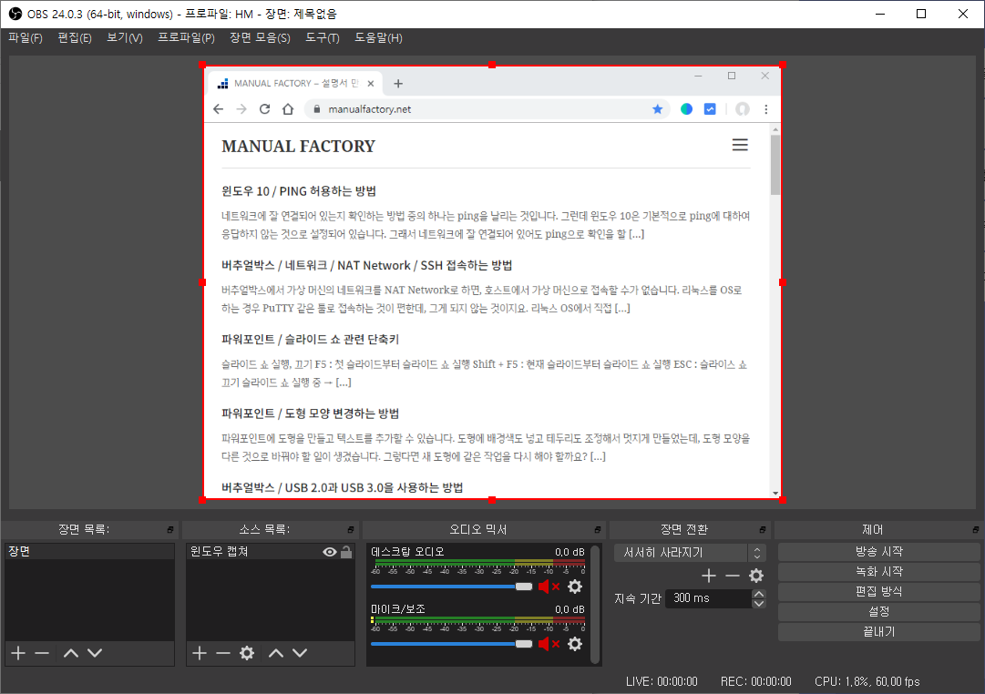Close the MANUAL FACTORY browser tab

click(371, 84)
